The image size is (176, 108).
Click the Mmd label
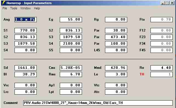[98, 68]
